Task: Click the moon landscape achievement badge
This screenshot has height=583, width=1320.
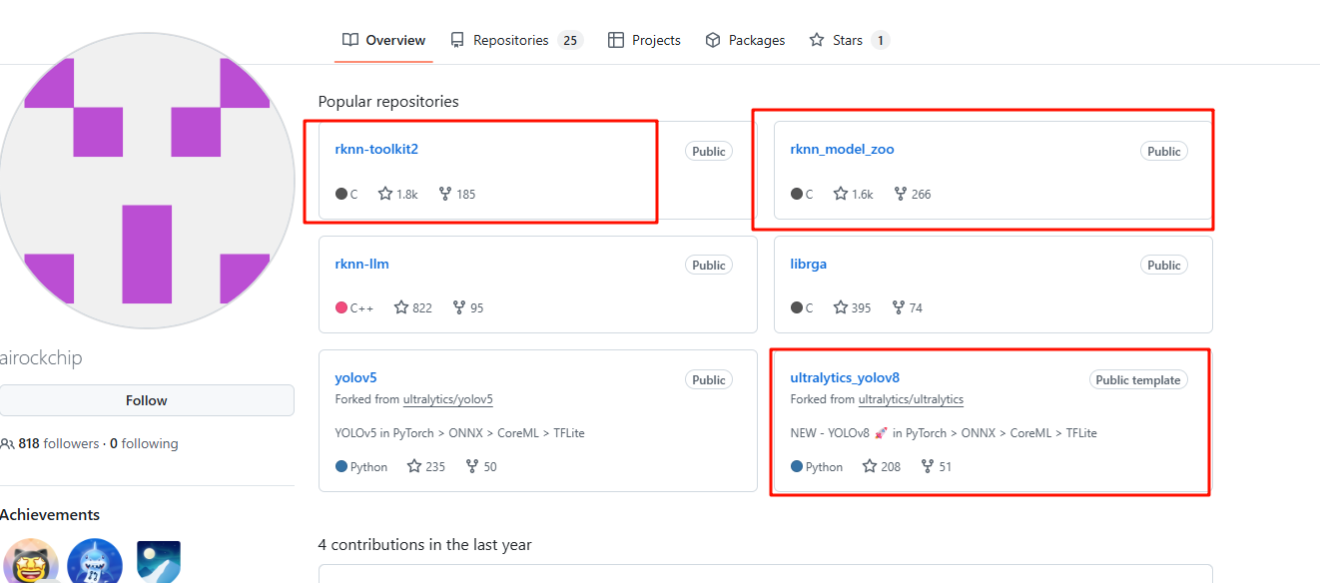Action: tap(159, 562)
